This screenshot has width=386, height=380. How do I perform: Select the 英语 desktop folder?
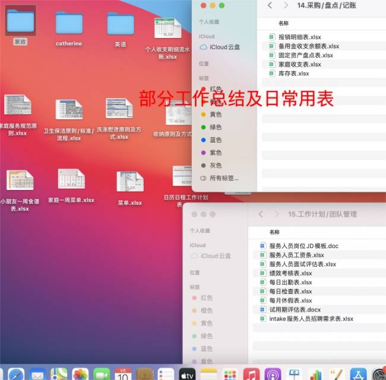tap(121, 24)
